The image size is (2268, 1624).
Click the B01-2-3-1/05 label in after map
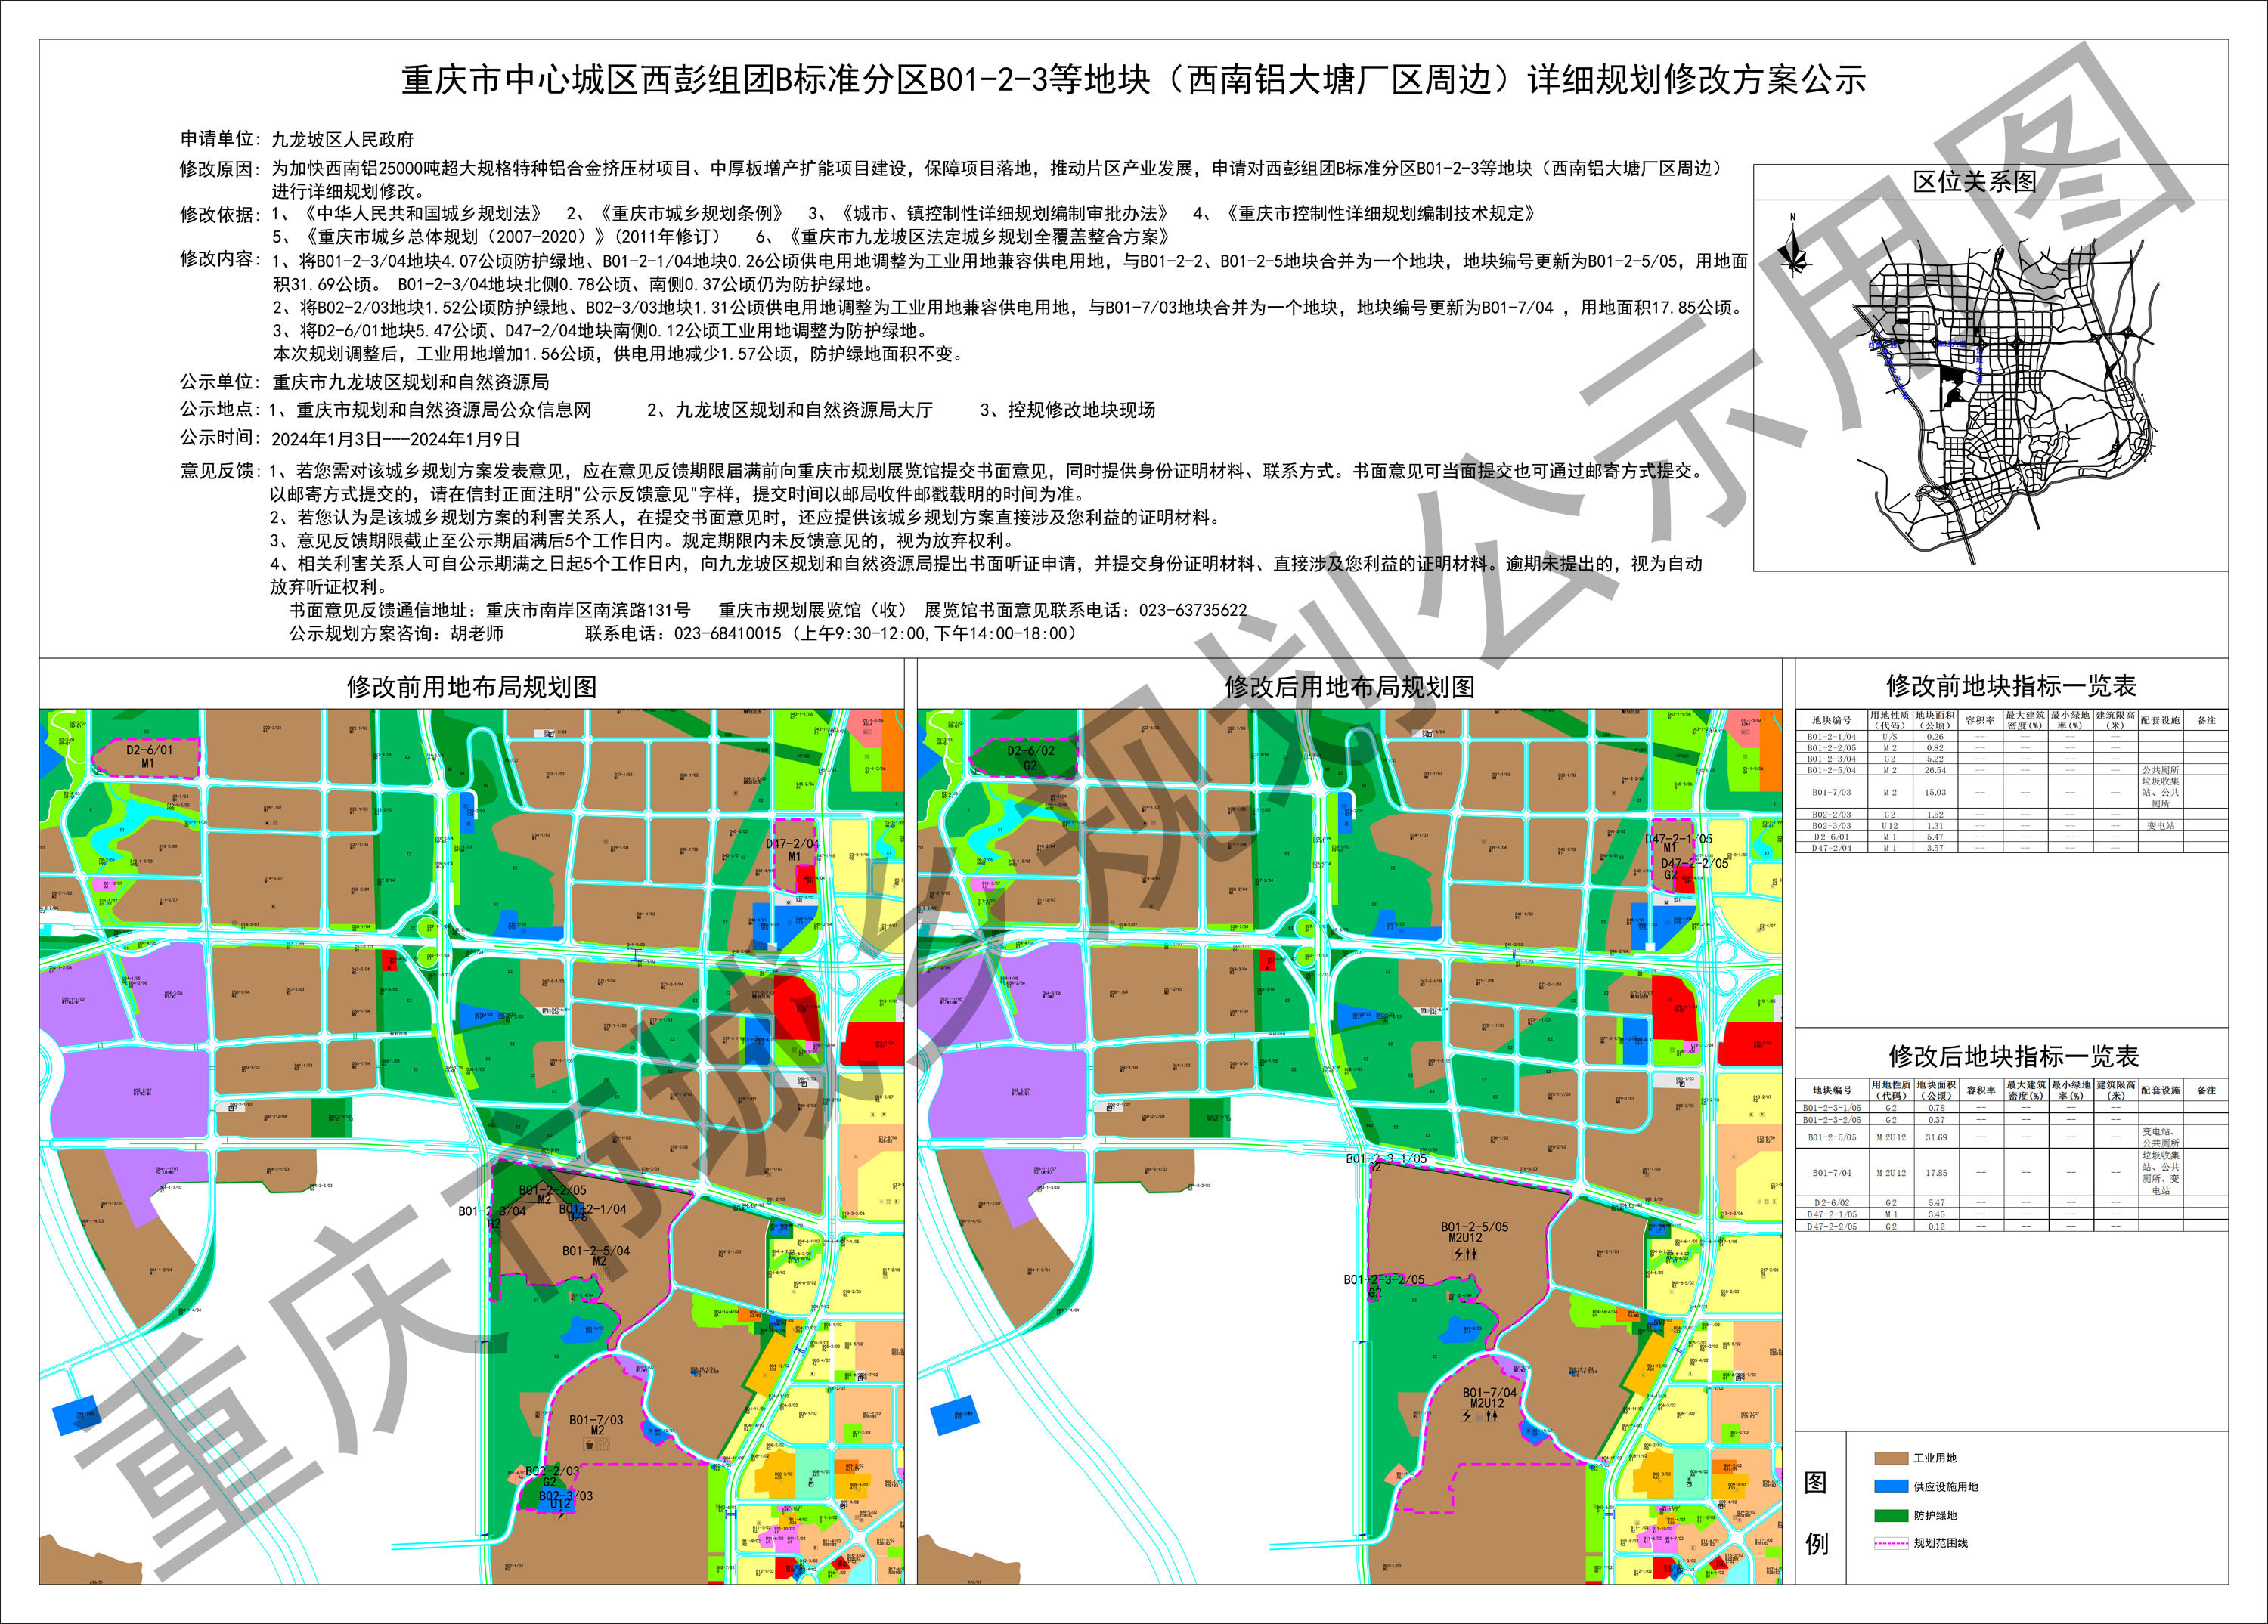[1386, 1158]
